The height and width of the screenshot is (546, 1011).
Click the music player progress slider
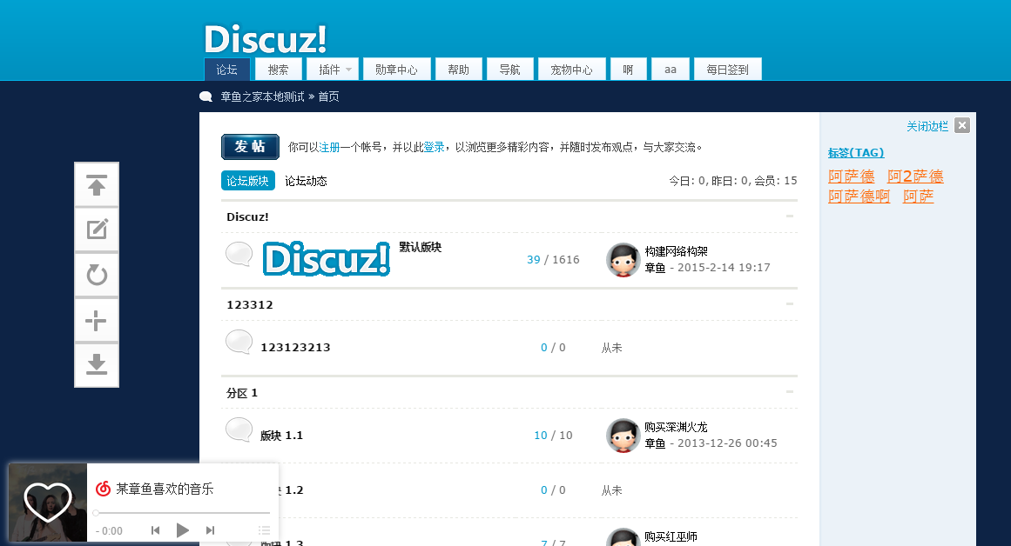point(182,512)
